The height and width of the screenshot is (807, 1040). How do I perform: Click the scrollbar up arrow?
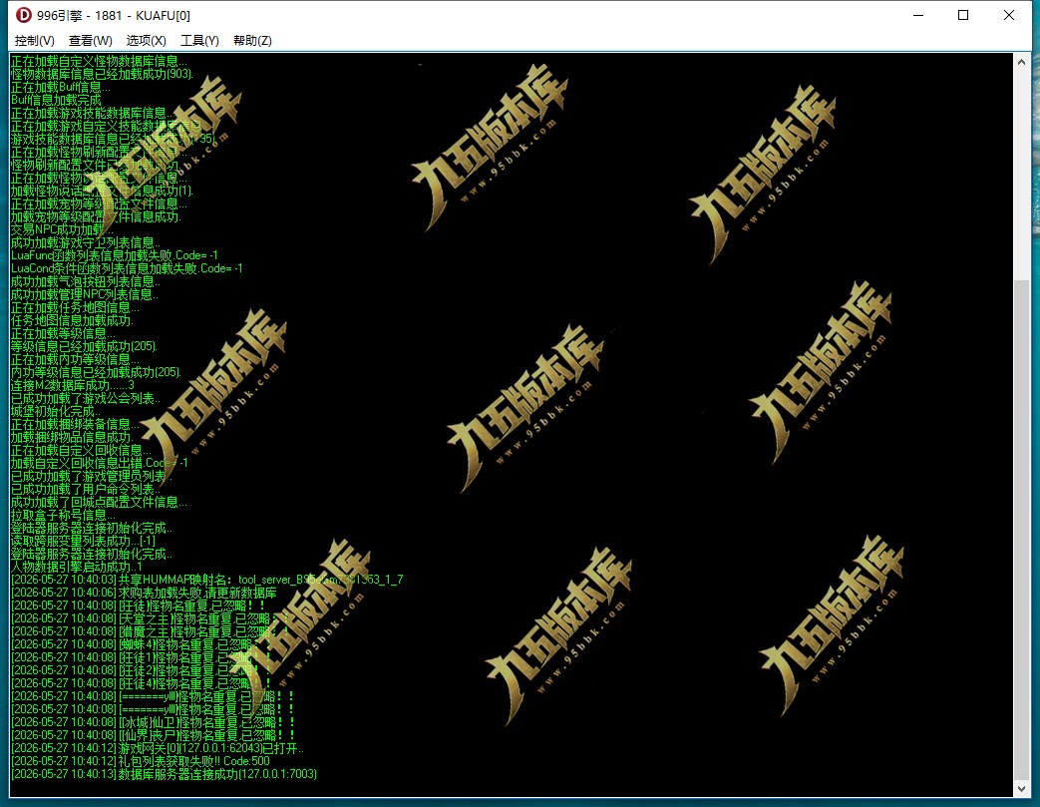coord(1021,62)
